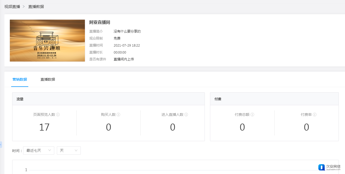Click the 购买人数 value 0
The width and height of the screenshot is (345, 174).
109,127
